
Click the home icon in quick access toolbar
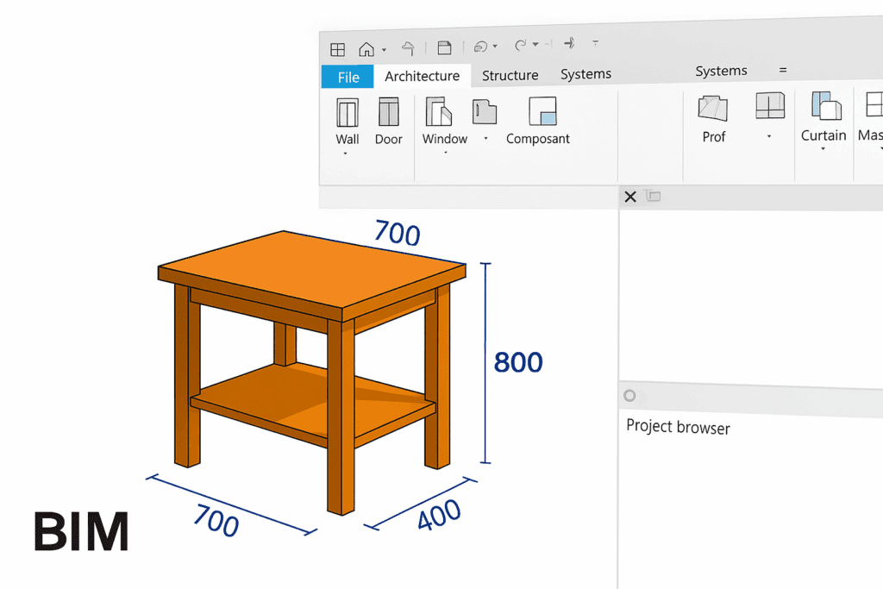367,49
